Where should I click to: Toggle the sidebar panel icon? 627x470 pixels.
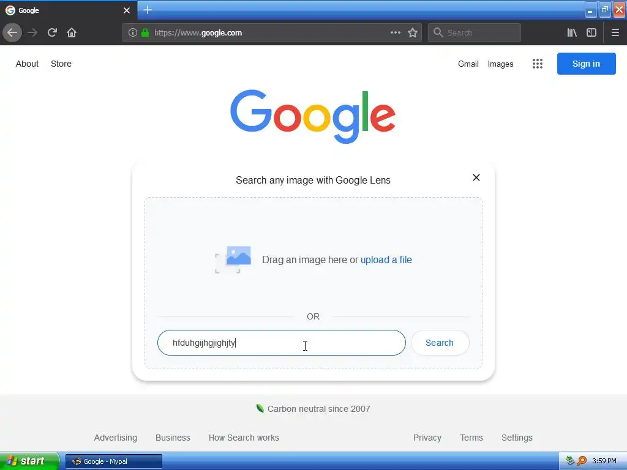click(591, 33)
